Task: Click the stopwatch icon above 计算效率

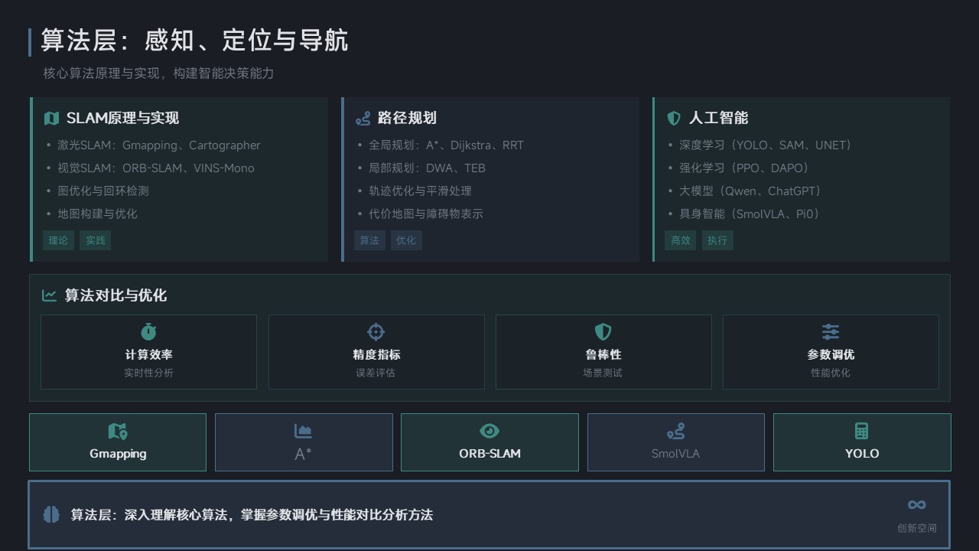Action: (x=148, y=331)
